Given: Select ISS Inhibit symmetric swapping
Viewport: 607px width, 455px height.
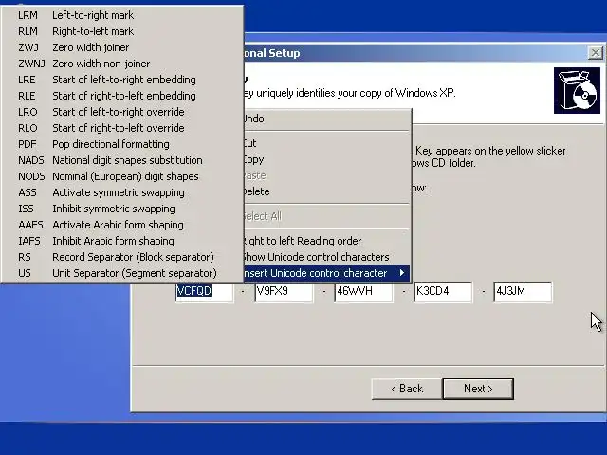Looking at the screenshot, I should tap(122, 209).
